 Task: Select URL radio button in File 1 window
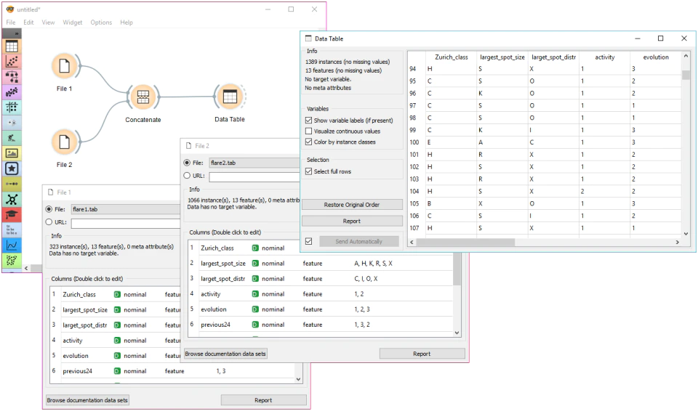click(49, 222)
